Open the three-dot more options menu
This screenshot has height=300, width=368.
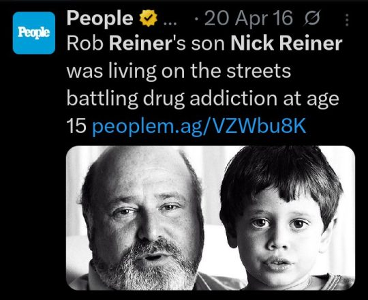coord(347,20)
